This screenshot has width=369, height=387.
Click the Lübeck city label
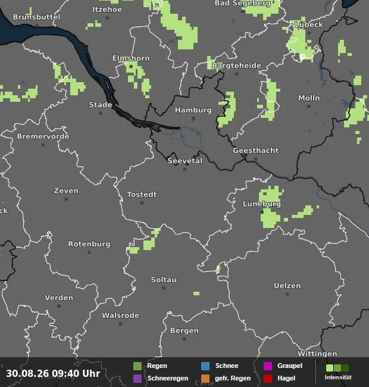click(309, 24)
